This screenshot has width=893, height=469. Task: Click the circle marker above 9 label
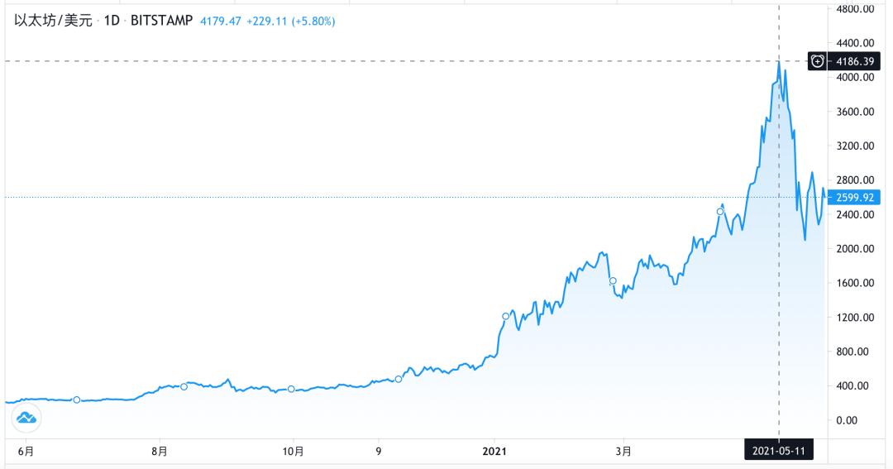point(399,379)
